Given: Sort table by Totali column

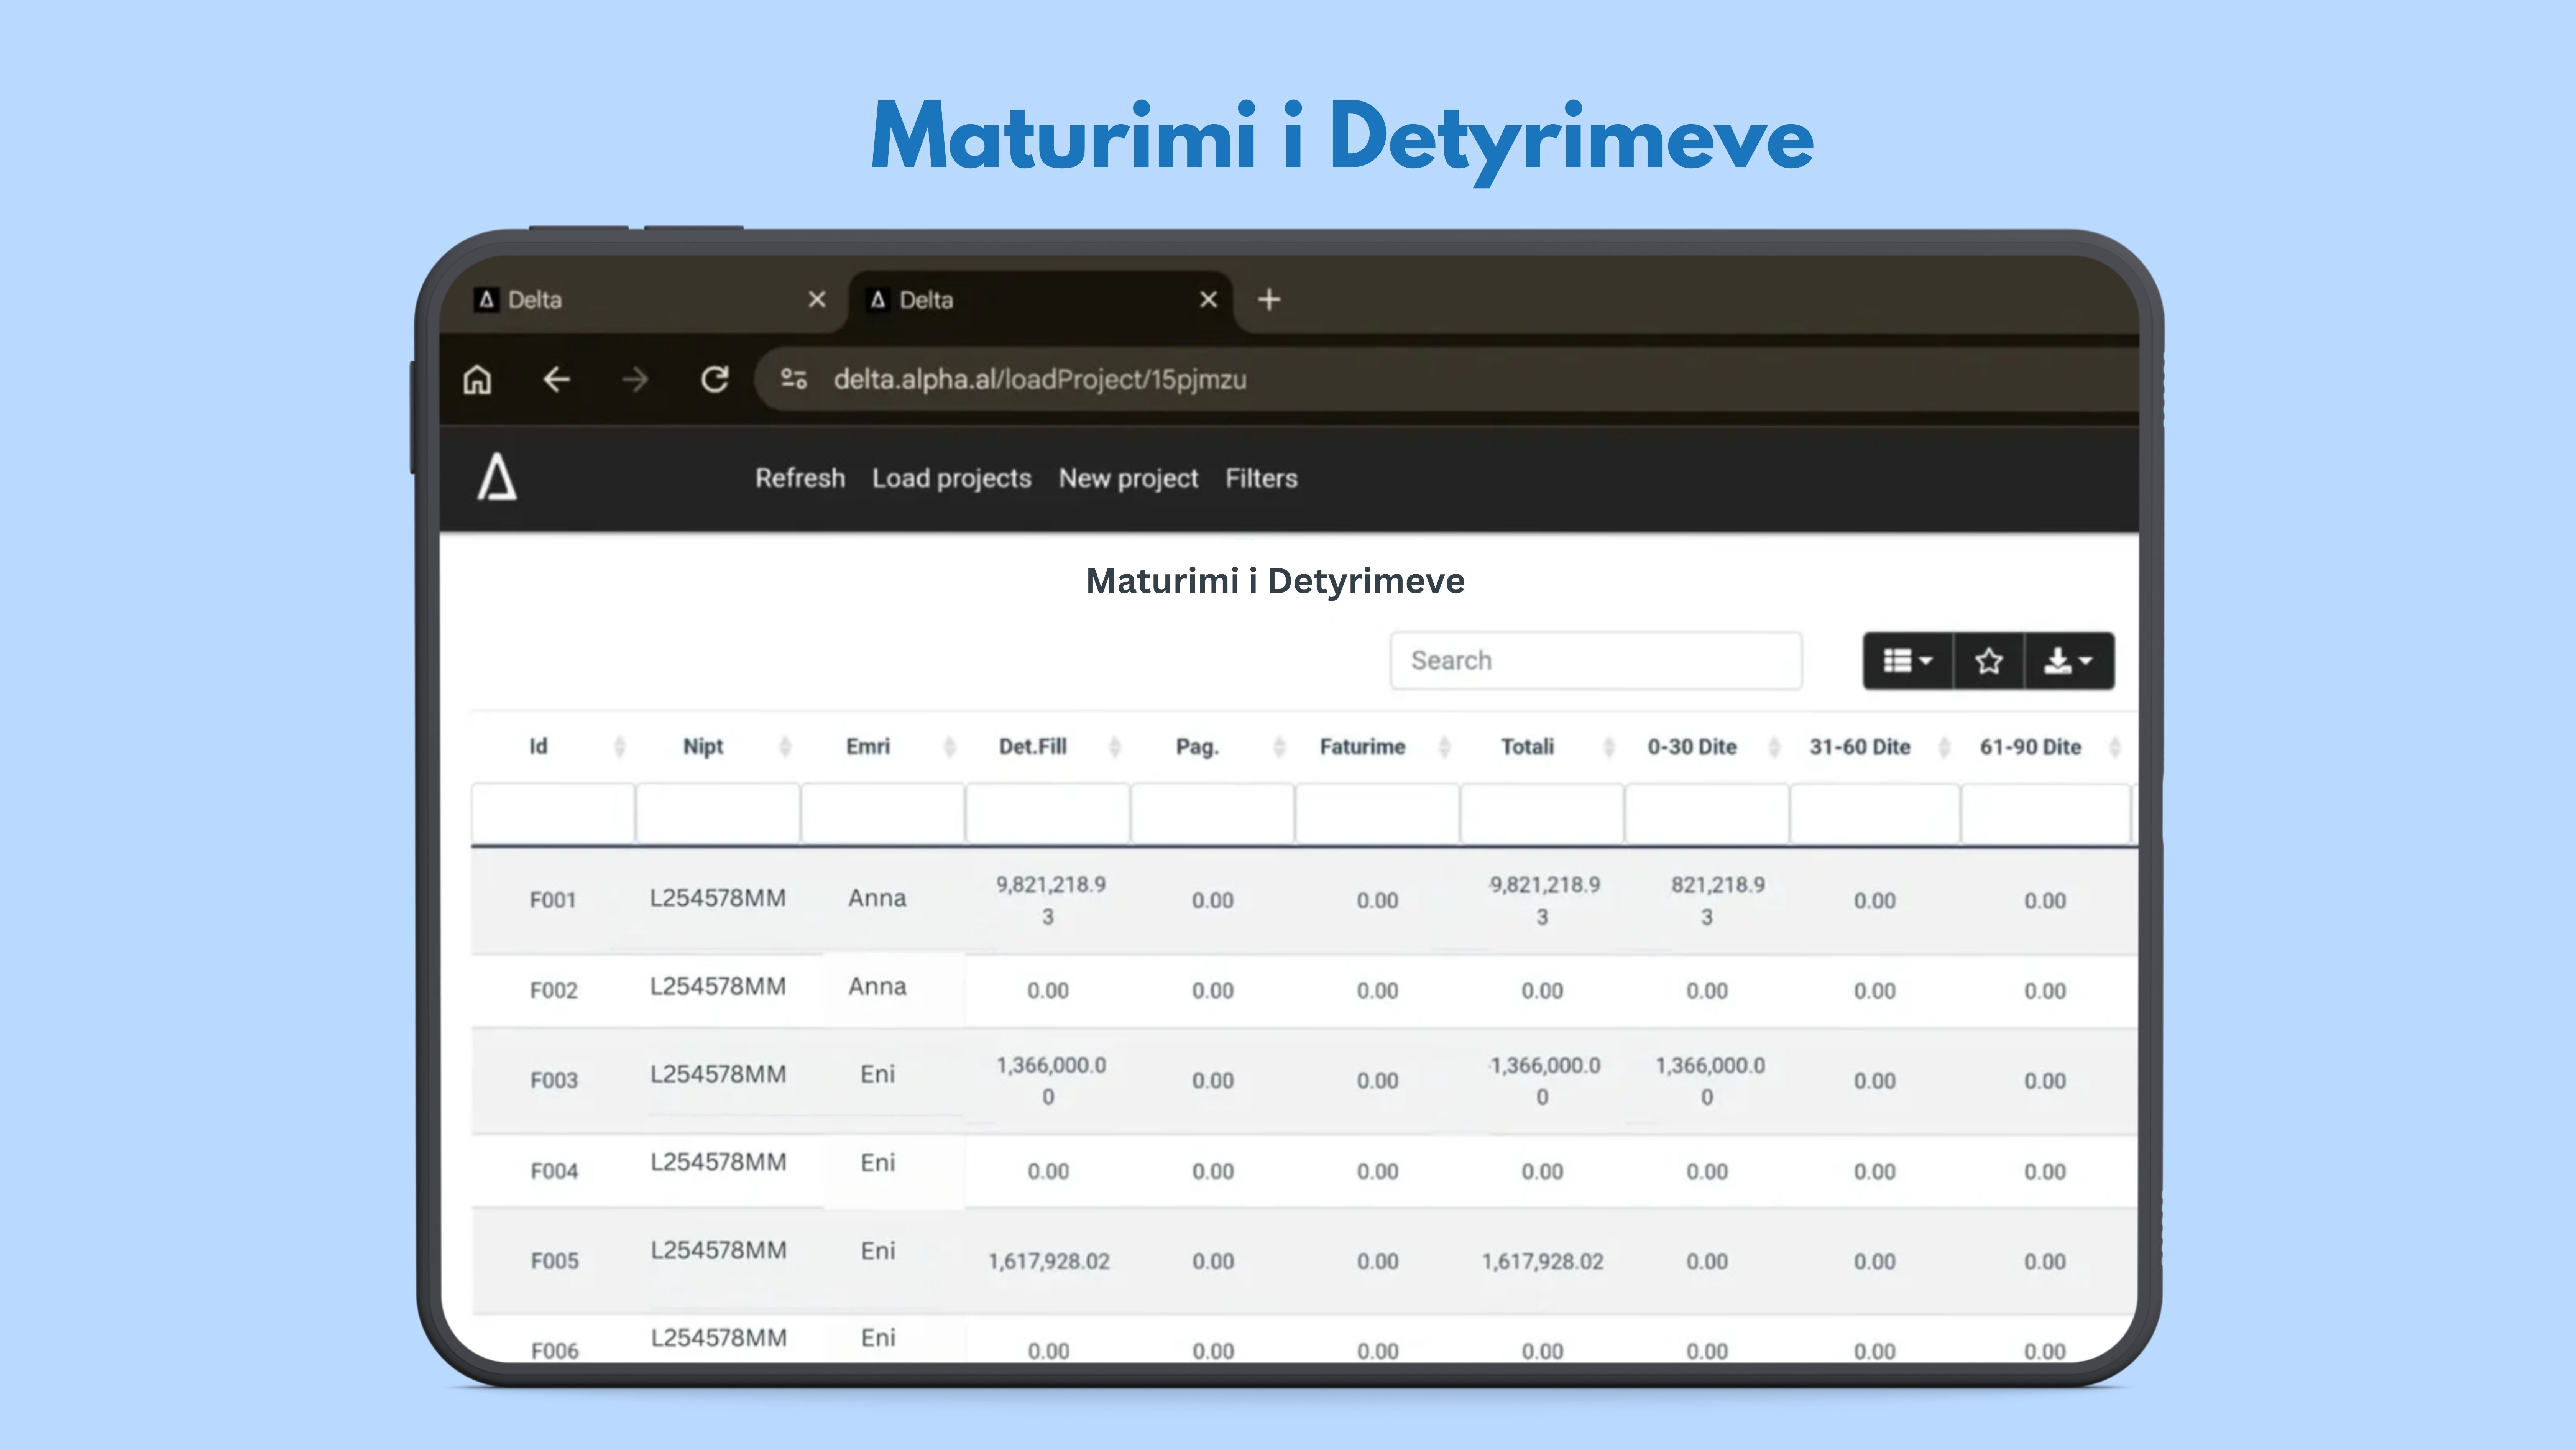Looking at the screenshot, I should click(x=1609, y=747).
